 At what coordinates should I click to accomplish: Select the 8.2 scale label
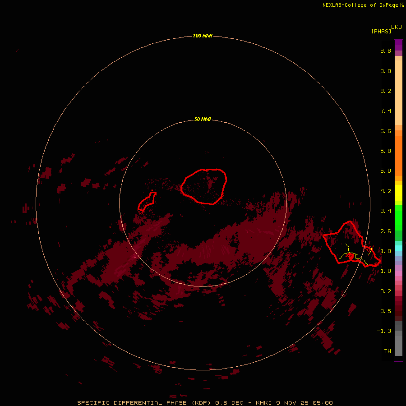tap(386, 91)
